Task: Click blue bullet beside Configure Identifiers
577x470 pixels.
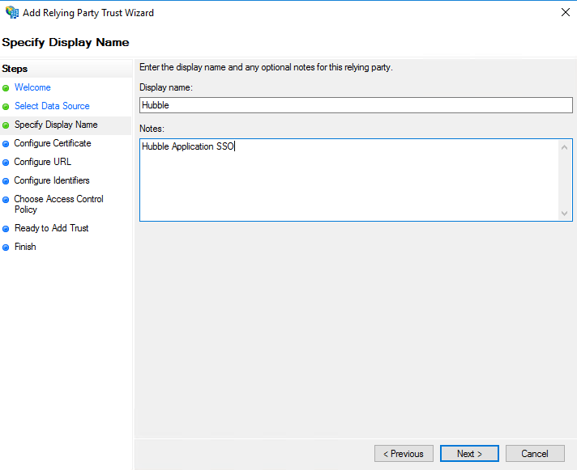Action: click(x=6, y=181)
